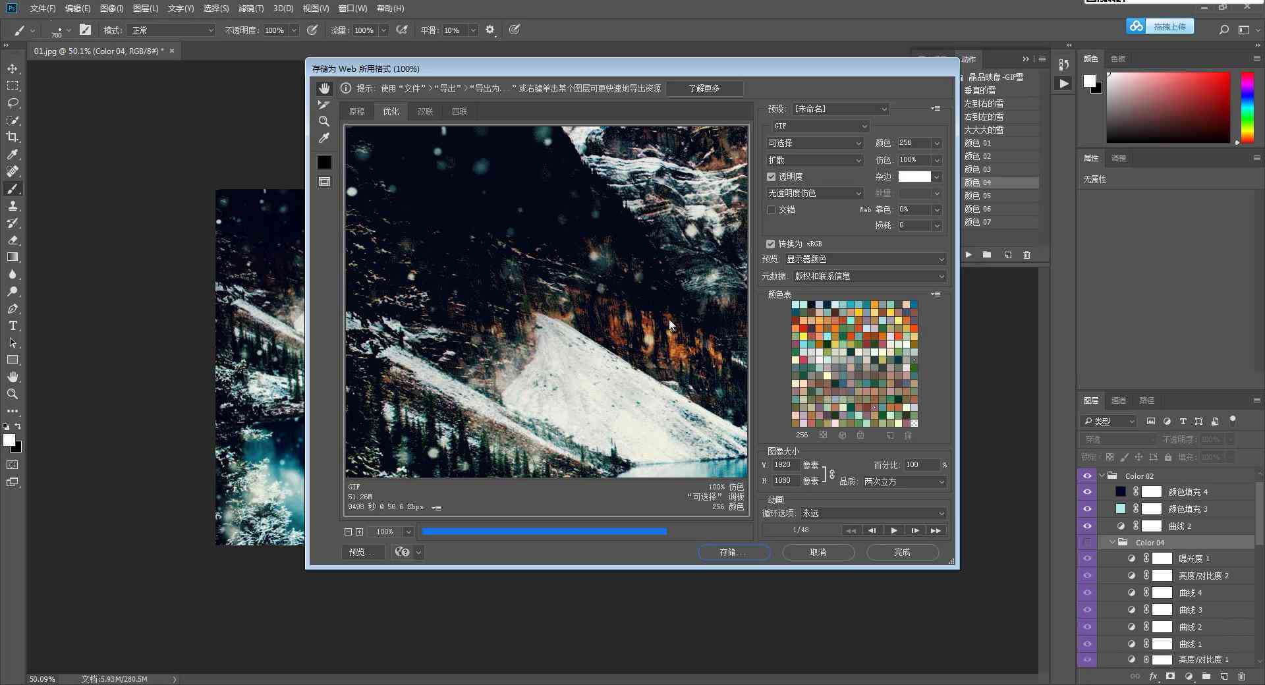Click the search icon in top right

(1223, 30)
